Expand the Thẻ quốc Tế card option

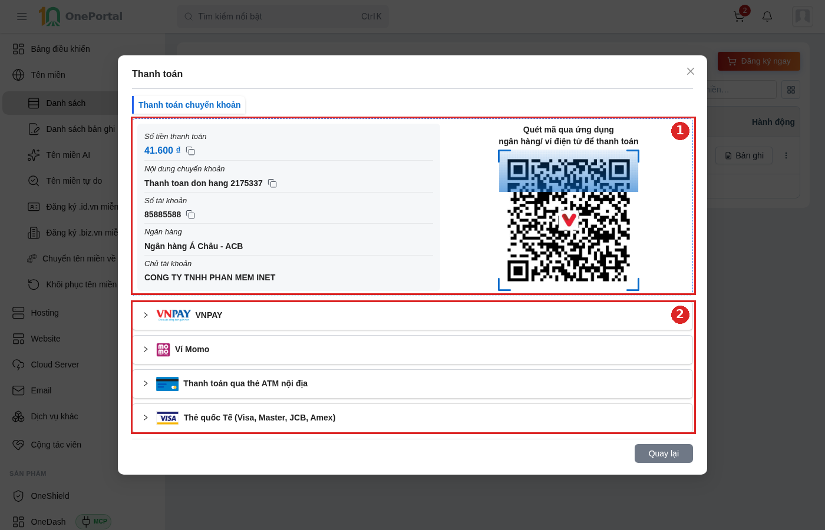(x=146, y=418)
